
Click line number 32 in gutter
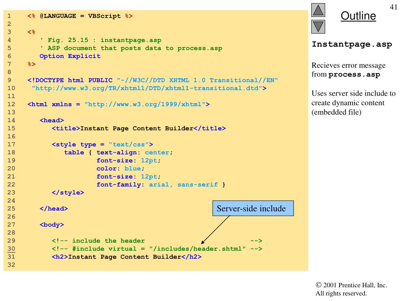11,265
